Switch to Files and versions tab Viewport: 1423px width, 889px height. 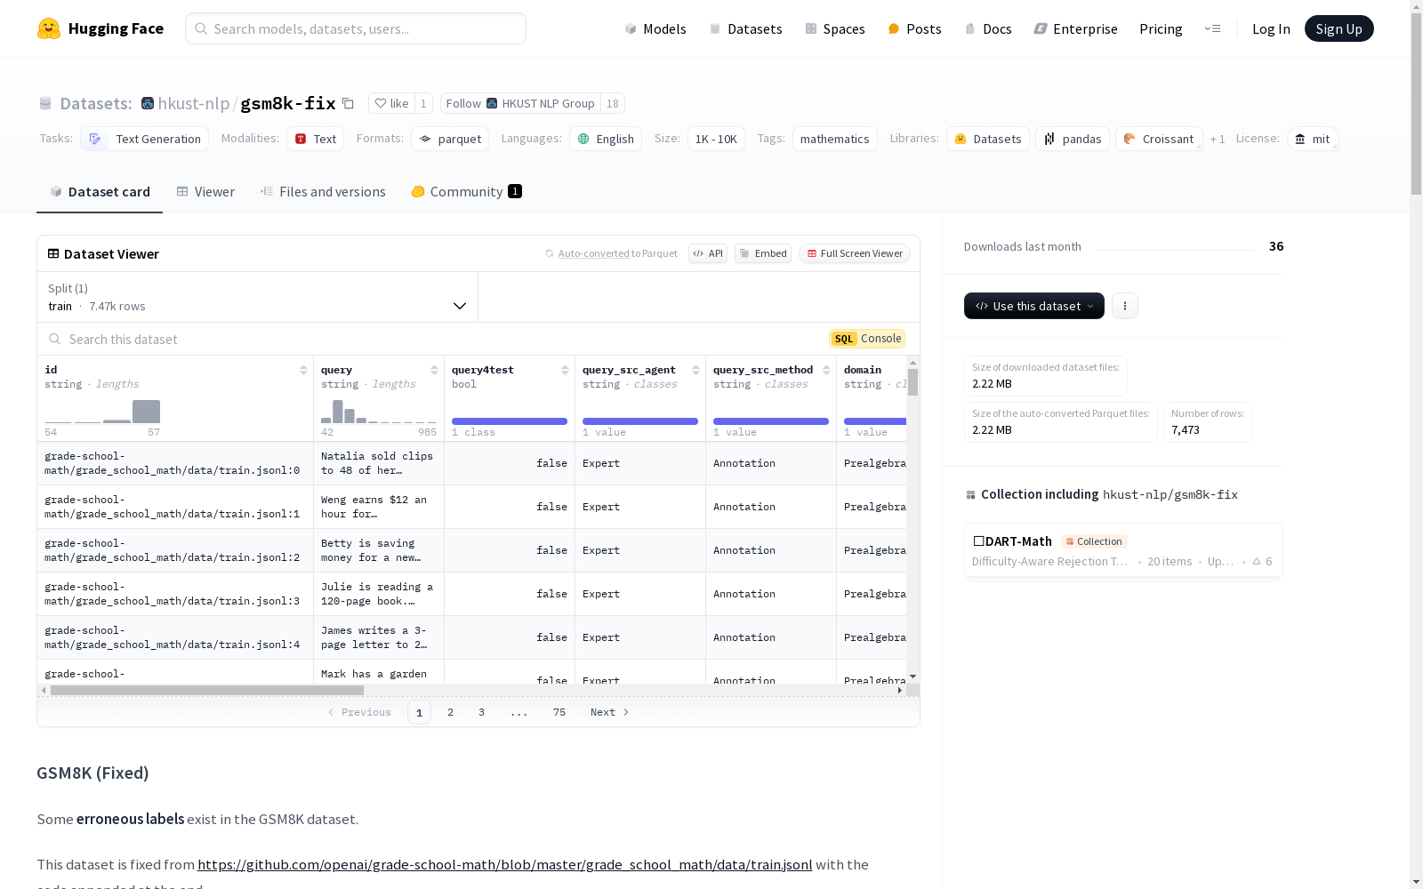pyautogui.click(x=323, y=191)
